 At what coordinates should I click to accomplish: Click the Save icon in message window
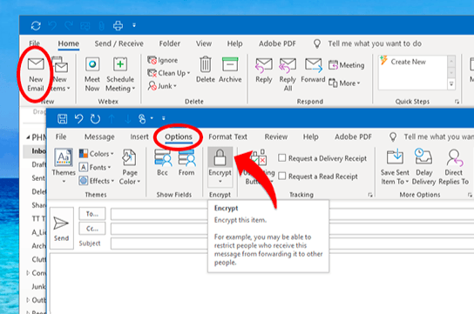point(62,118)
